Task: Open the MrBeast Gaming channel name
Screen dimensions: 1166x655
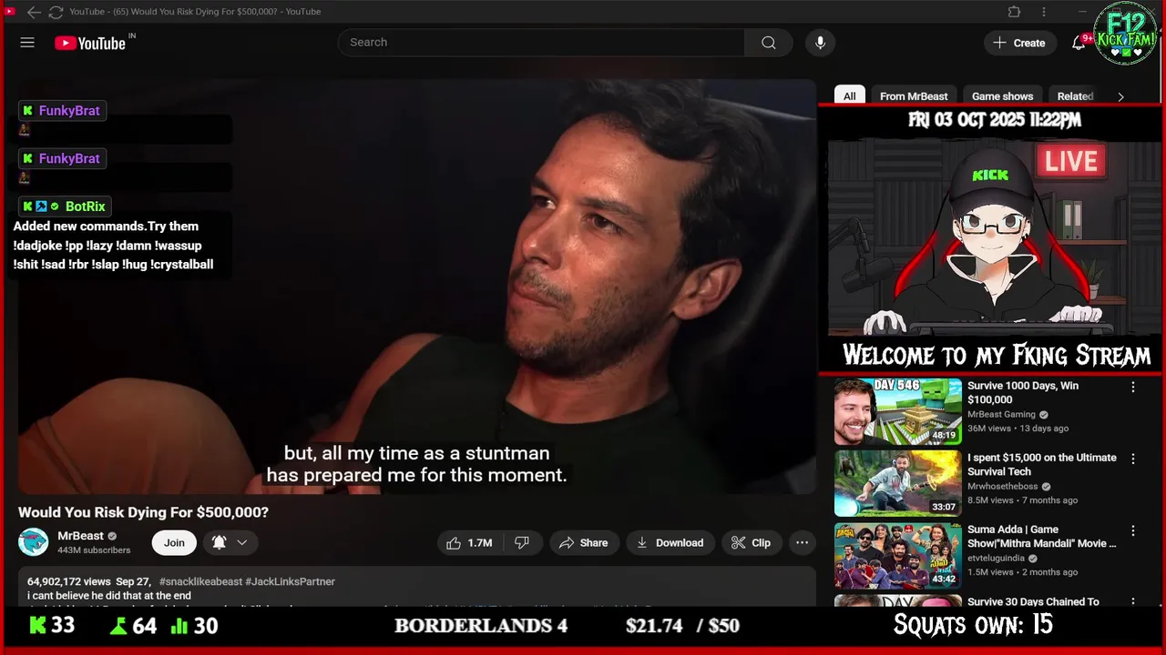Action: (x=1001, y=415)
